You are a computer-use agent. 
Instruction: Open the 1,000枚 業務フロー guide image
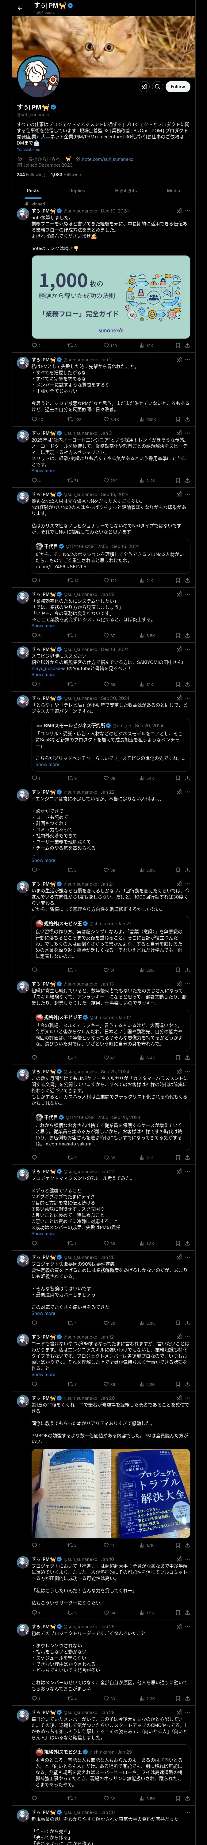(111, 296)
